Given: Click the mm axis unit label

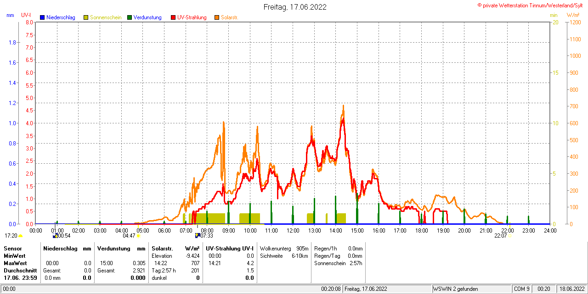Looking at the screenshot, I should [x=11, y=15].
